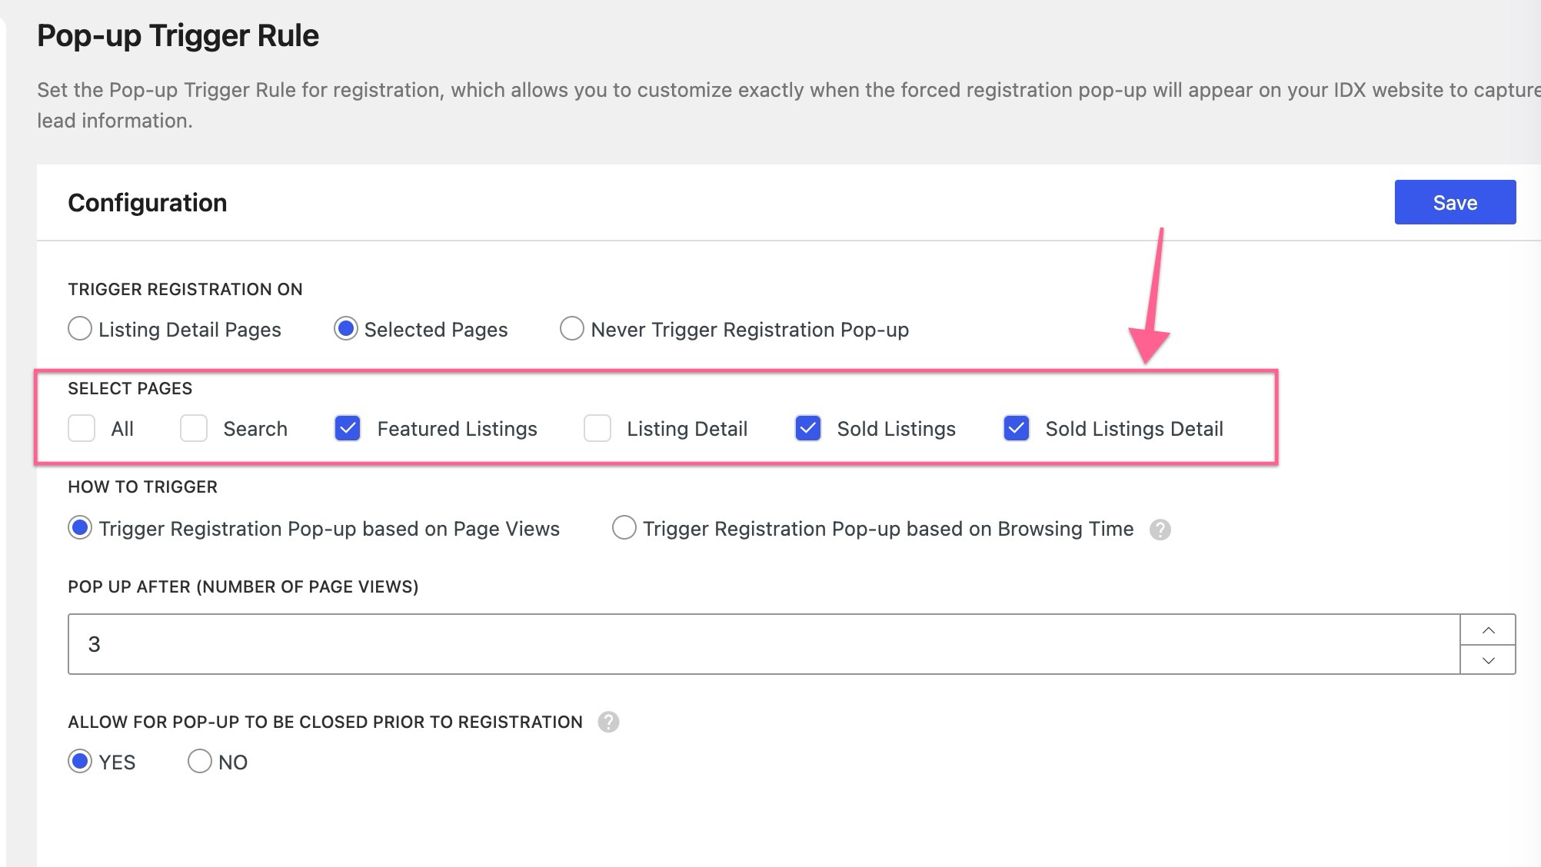Click the page views number input field
1541x867 pixels.
[x=764, y=644]
